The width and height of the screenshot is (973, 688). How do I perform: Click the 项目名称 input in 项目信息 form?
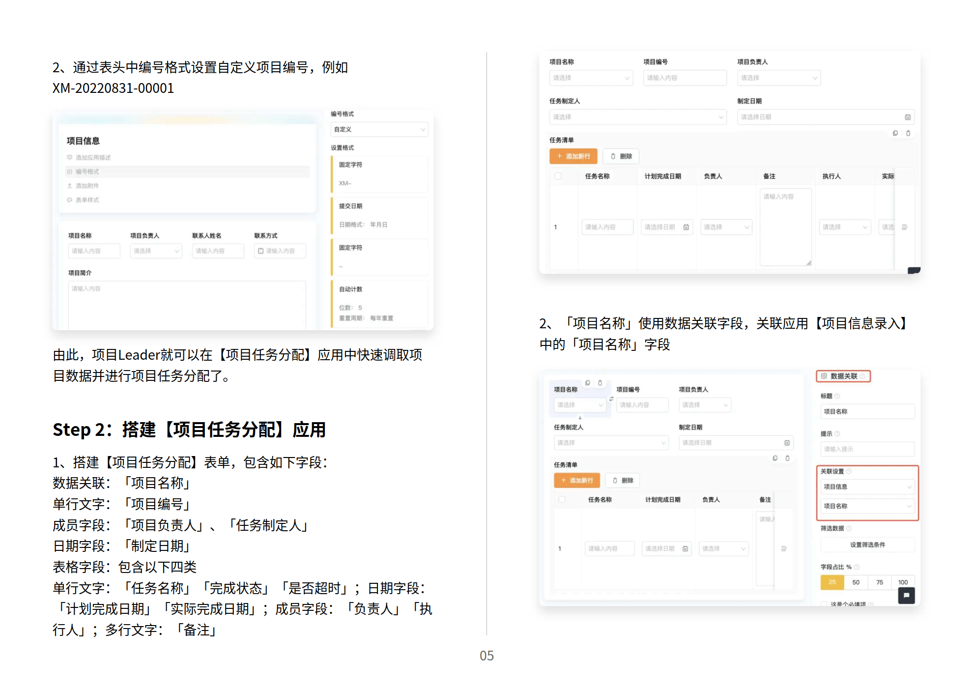(94, 251)
